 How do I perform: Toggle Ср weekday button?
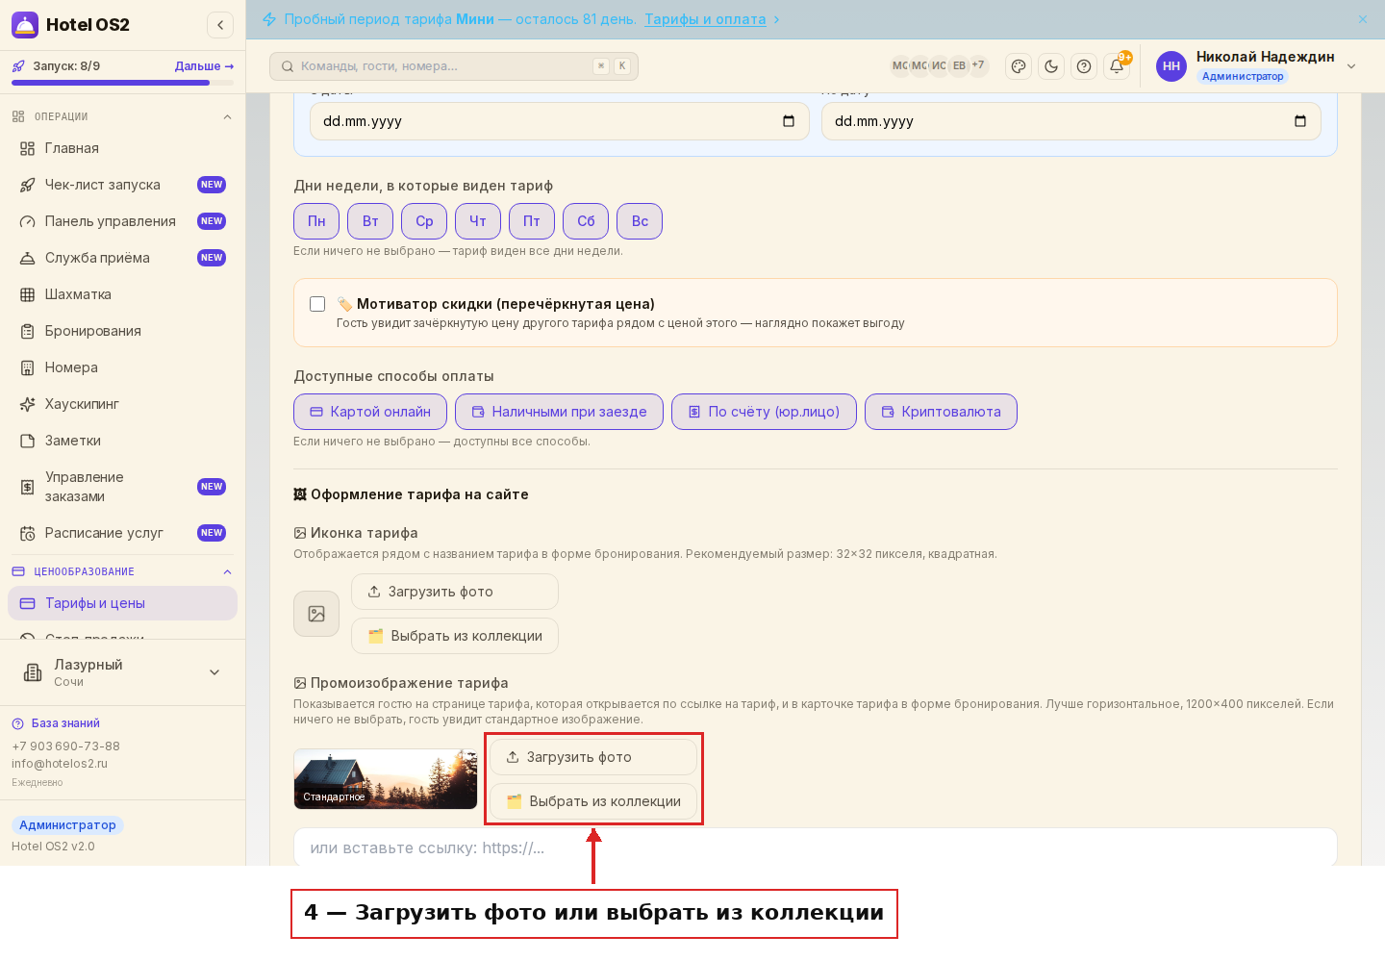424,221
